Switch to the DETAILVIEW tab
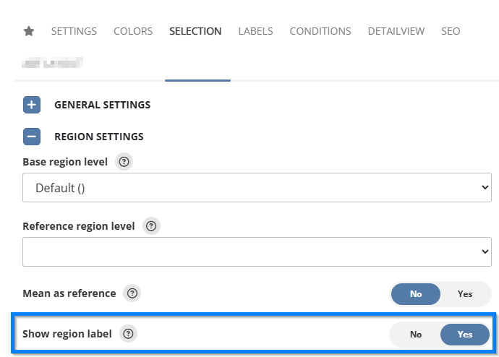This screenshot has height=357, width=499. (x=396, y=31)
